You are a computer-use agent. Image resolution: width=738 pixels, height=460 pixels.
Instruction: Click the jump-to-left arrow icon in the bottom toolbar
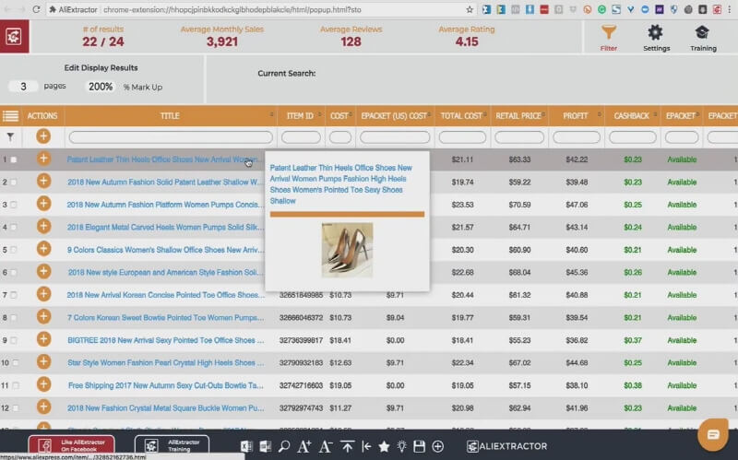[366, 446]
